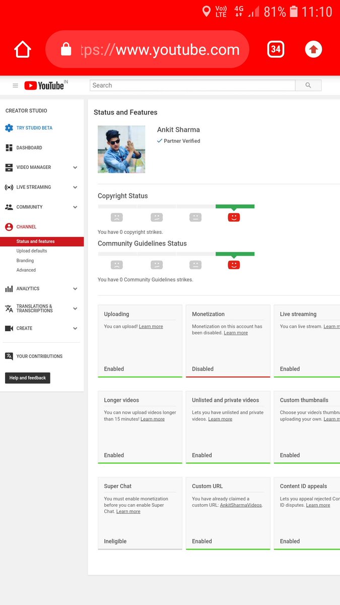Click the green Copyright Status progress bar segment
Viewport: 340px width, 605px height.
coord(235,206)
